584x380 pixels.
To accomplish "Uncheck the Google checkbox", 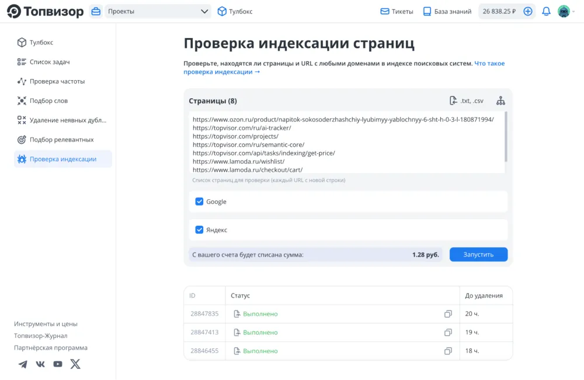I will (199, 202).
